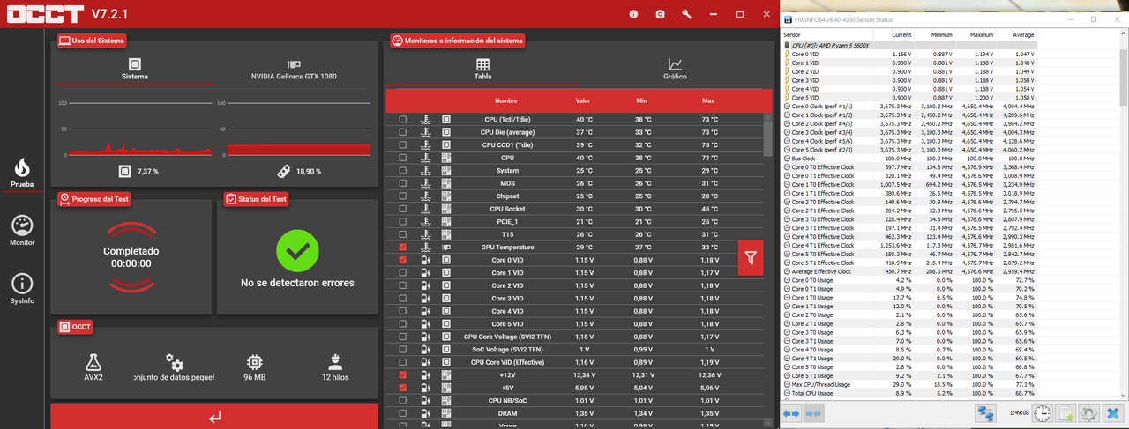
Task: Switch to the Tabla tab
Action: tap(483, 70)
